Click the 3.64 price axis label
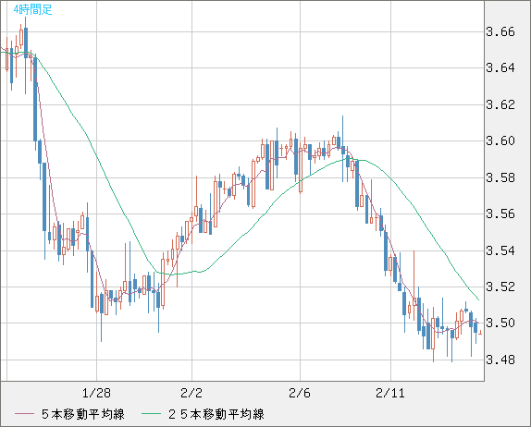Viewport: 531px width, 427px height. [x=500, y=68]
